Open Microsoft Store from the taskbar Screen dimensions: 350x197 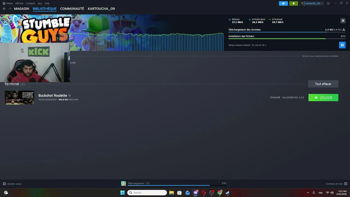[179, 193]
